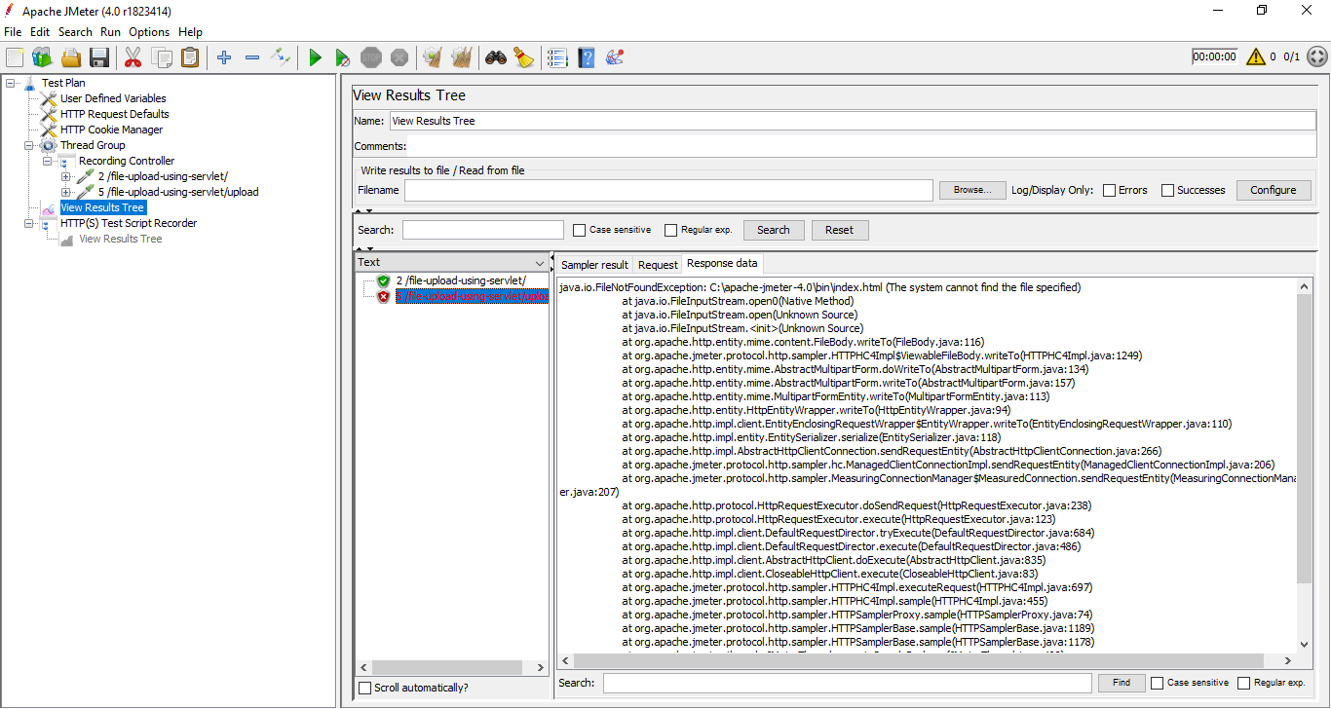Click the remote engine status icon

click(1316, 56)
